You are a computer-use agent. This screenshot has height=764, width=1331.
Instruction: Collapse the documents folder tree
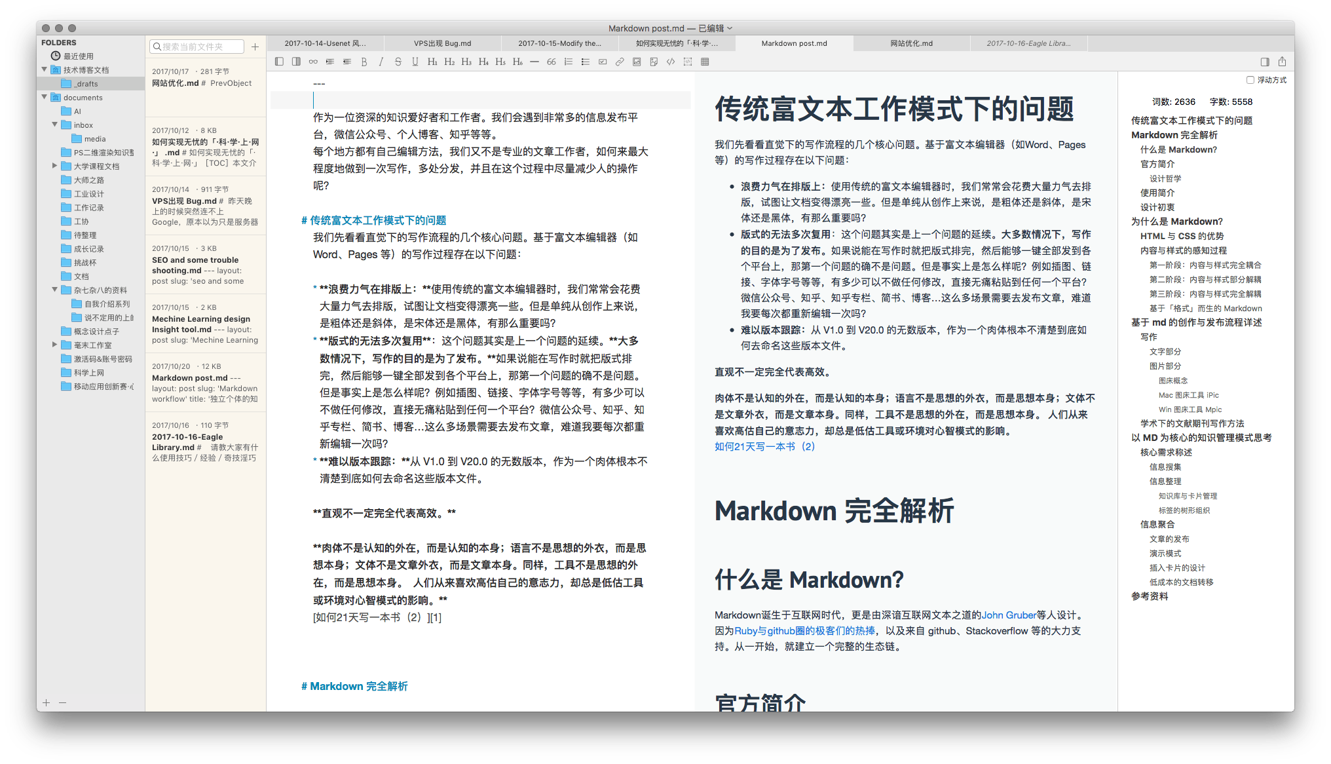coord(45,97)
